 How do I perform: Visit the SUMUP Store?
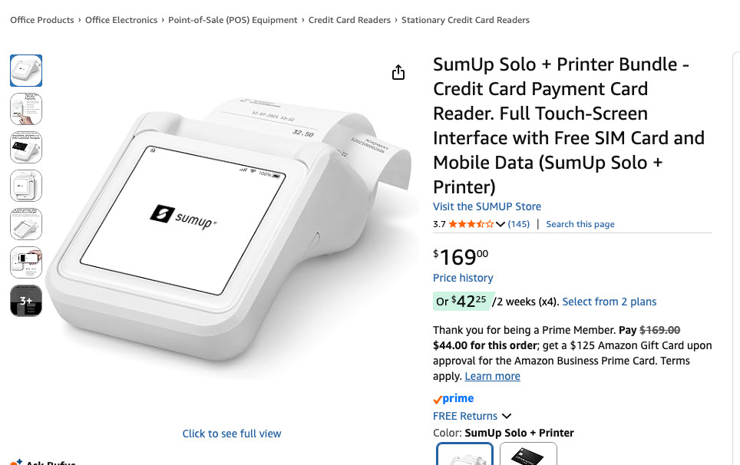coord(487,206)
